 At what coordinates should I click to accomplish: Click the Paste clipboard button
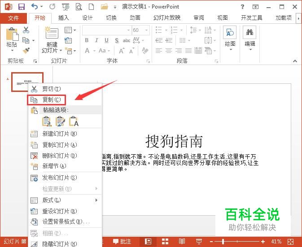12,35
